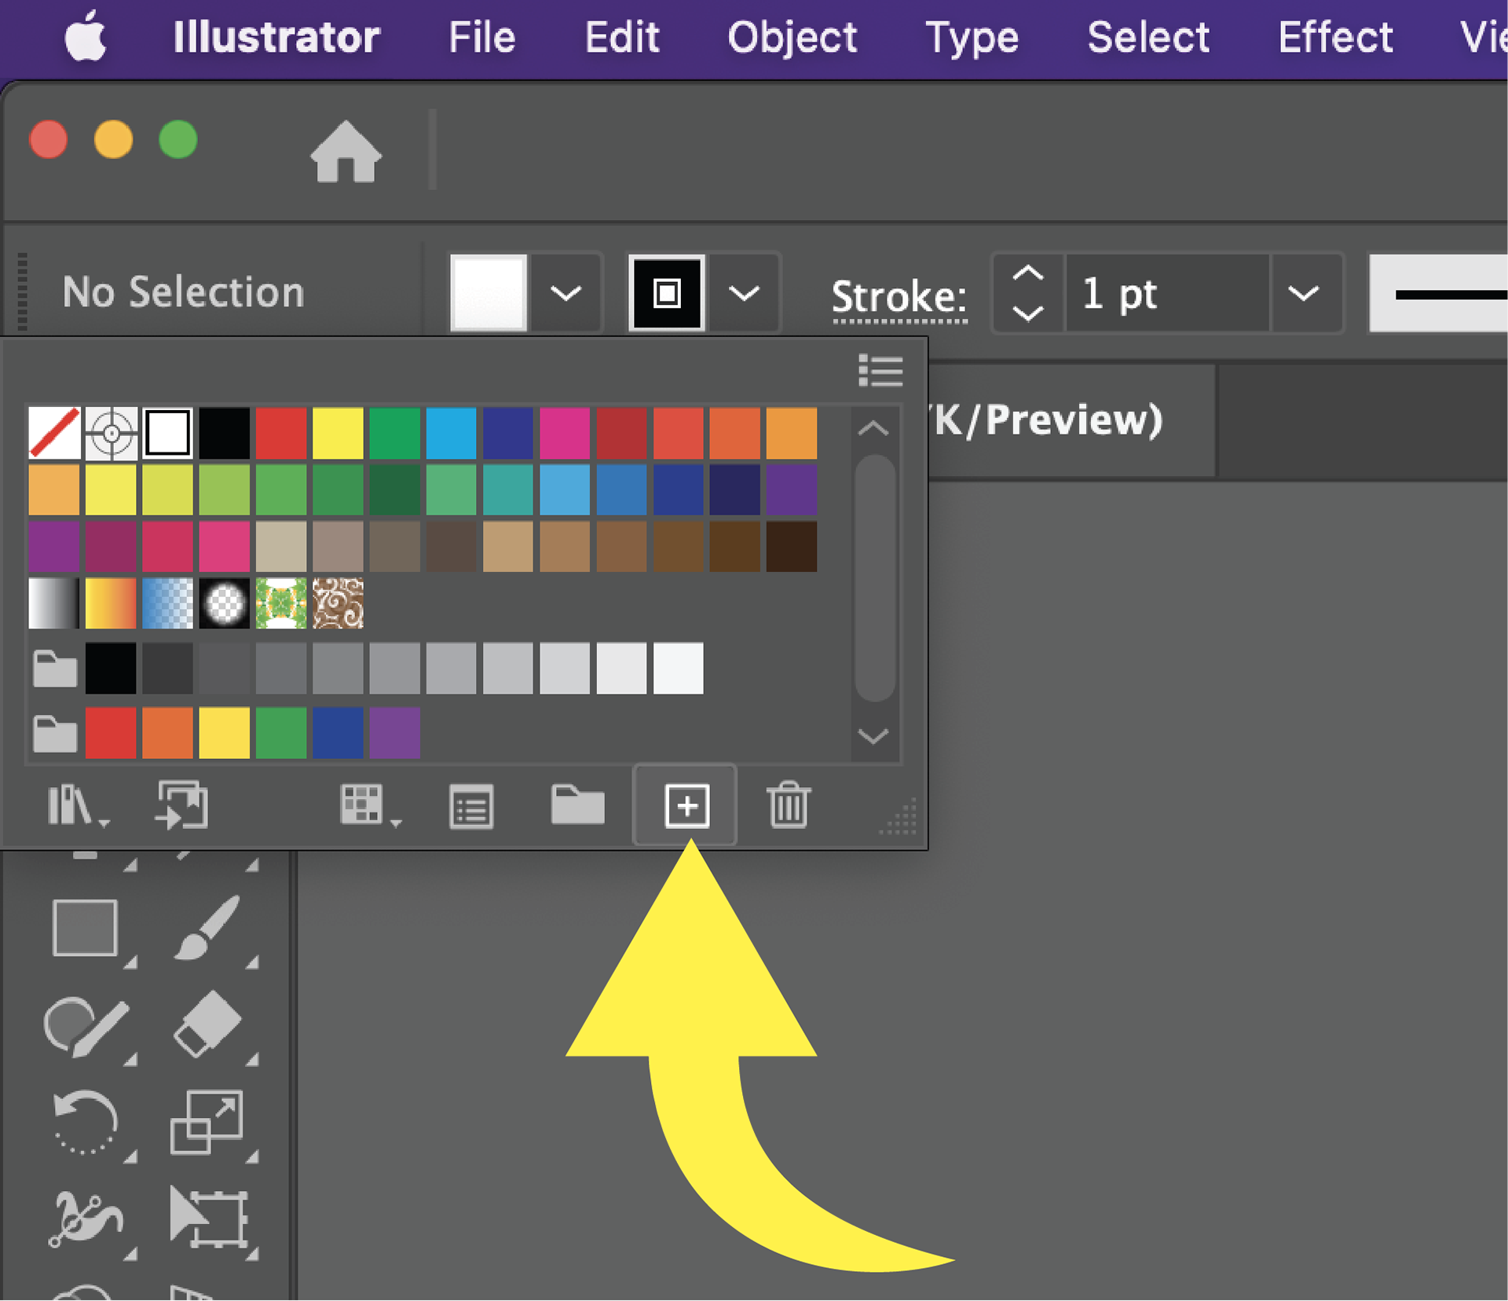The height and width of the screenshot is (1301, 1508).
Task: Select the brown swirl pattern swatch
Action: (x=338, y=603)
